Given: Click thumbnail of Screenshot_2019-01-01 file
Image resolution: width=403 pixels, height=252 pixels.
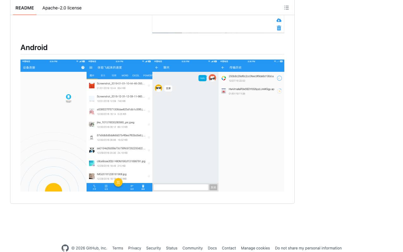Looking at the screenshot, I should pos(92,86).
